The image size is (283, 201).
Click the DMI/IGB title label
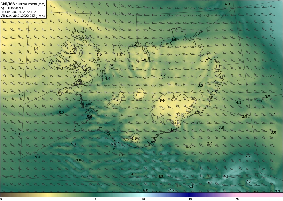click(8, 4)
